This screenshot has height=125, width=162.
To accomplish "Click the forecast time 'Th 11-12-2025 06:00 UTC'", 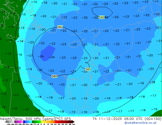I will coord(118,119).
